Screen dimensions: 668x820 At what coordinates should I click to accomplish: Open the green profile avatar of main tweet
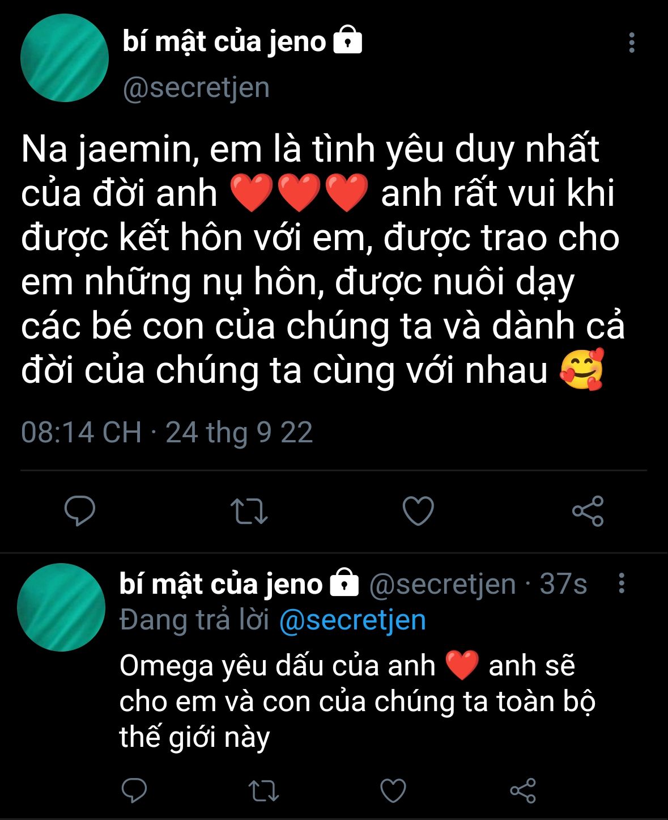click(65, 58)
